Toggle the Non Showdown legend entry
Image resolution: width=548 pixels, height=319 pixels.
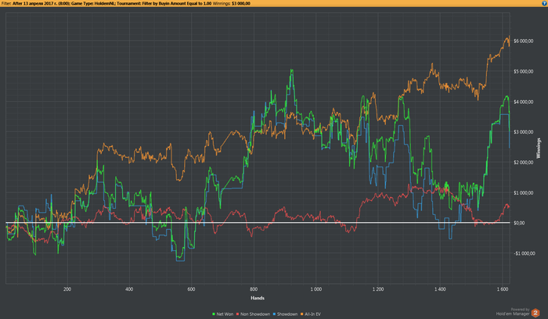coord(253,314)
